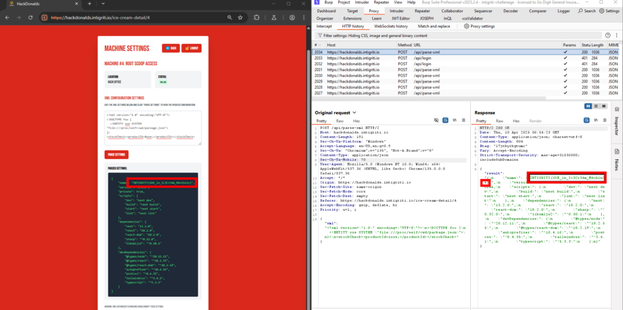Go back in Chrome browser
This screenshot has height=310, width=623.
pyautogui.click(x=7, y=18)
